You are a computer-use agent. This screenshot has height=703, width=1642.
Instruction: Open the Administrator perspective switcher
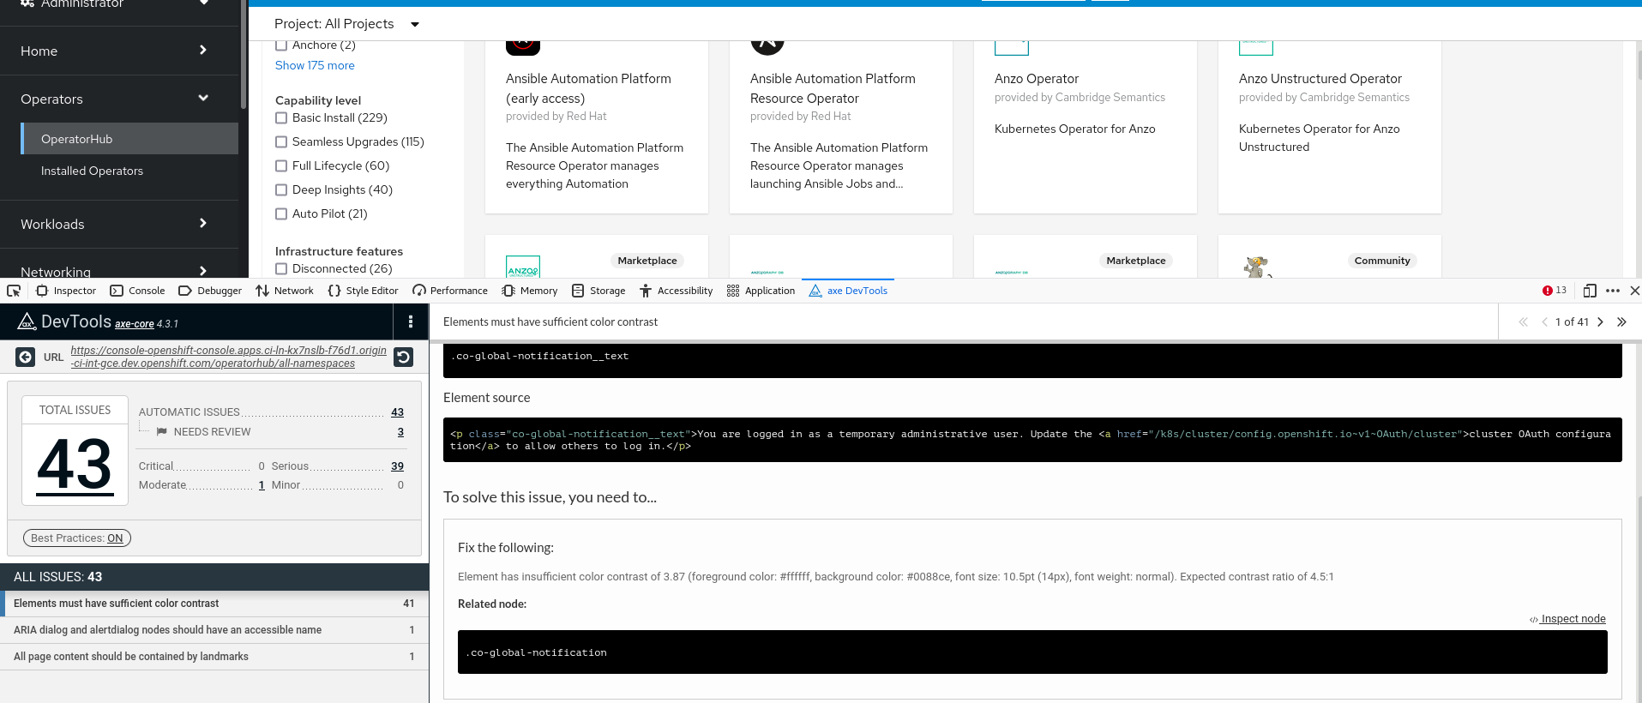point(119,5)
